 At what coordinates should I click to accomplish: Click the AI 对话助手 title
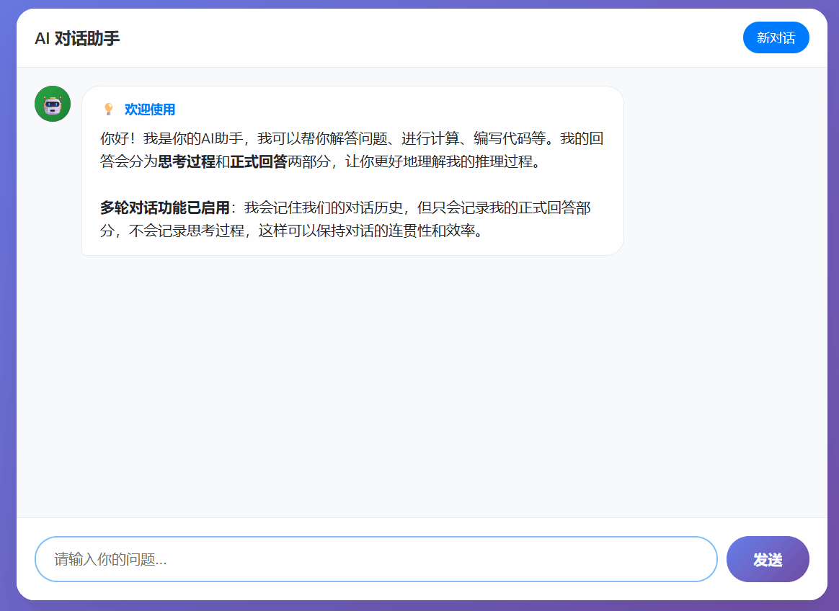(x=77, y=38)
